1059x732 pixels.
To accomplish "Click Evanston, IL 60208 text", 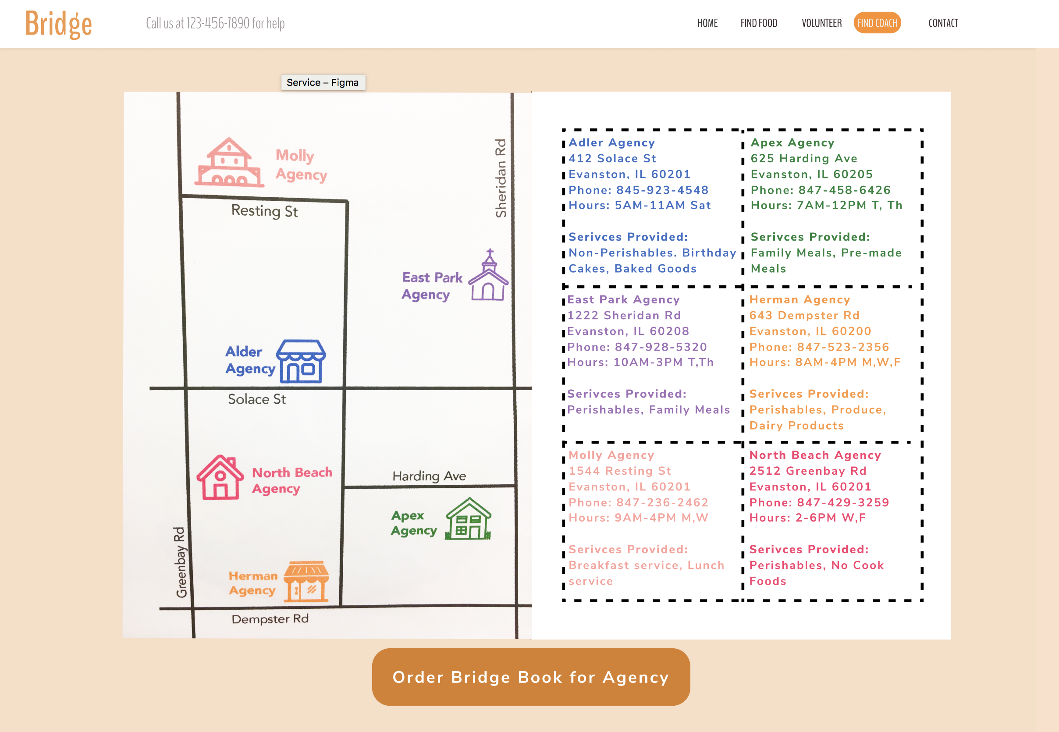I will [x=628, y=331].
